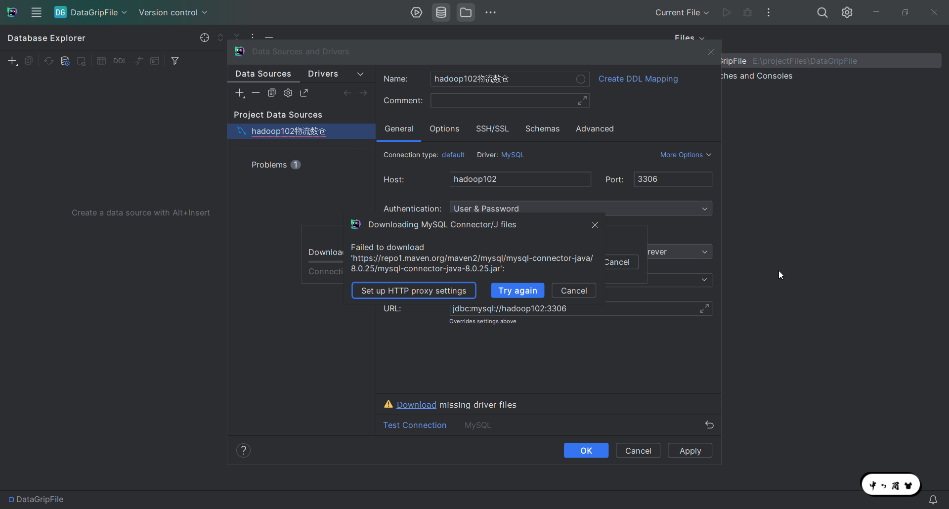Screen dimensions: 949x509
Task: Click the help question mark button
Action: coord(243,450)
